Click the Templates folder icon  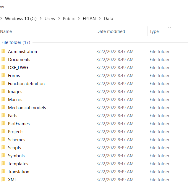pyautogui.click(x=3, y=163)
